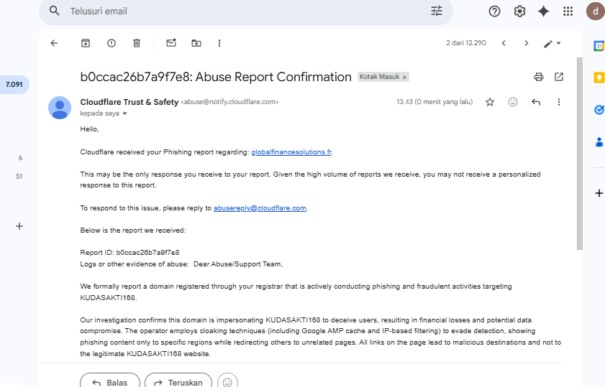Go to the older email
Image resolution: width=605 pixels, height=387 pixels.
527,43
